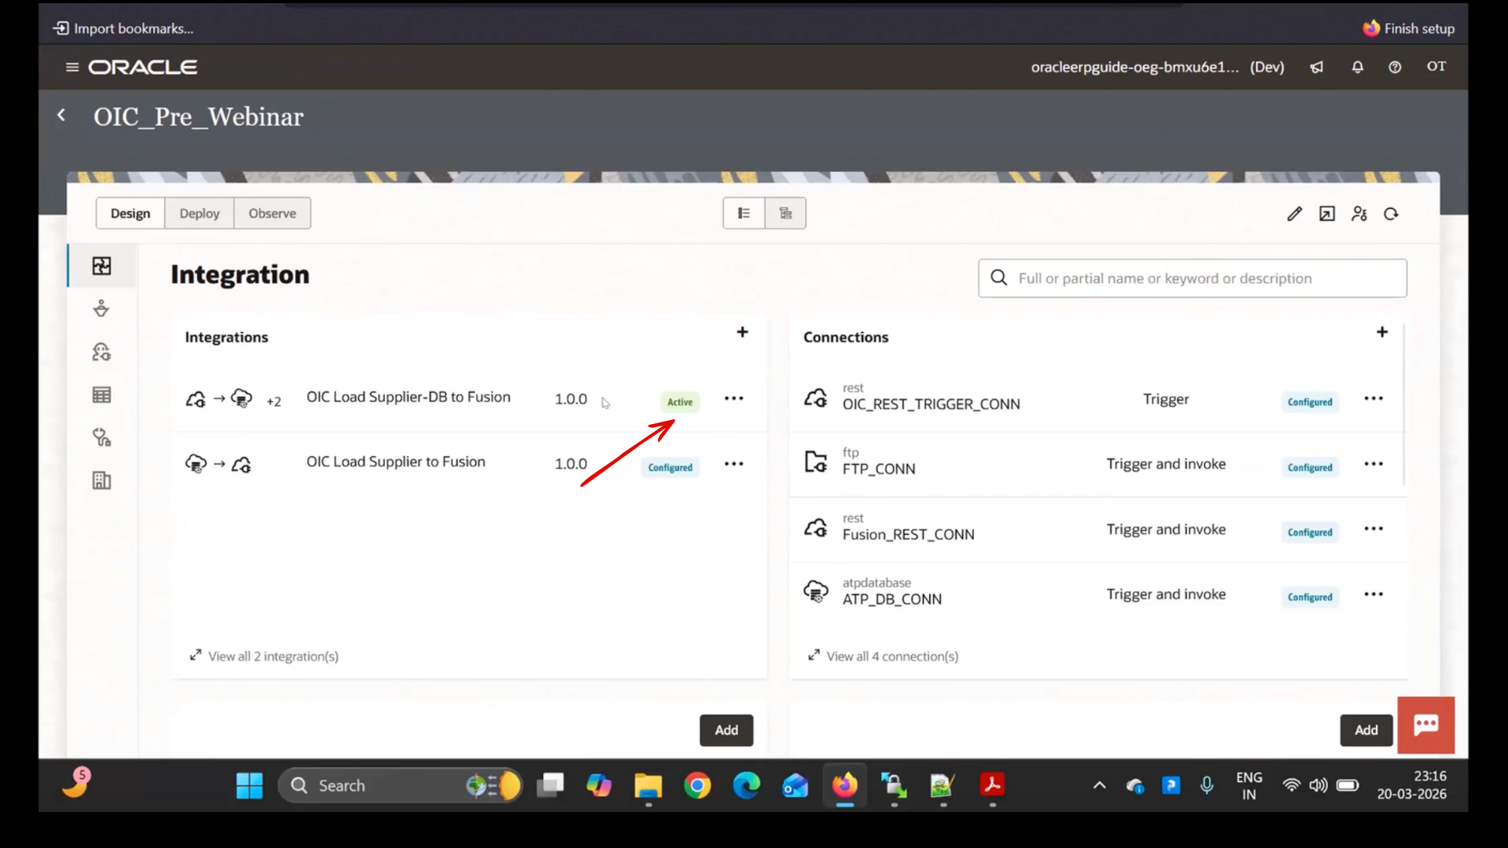
Task: Refresh the project via the refresh icon
Action: point(1391,214)
